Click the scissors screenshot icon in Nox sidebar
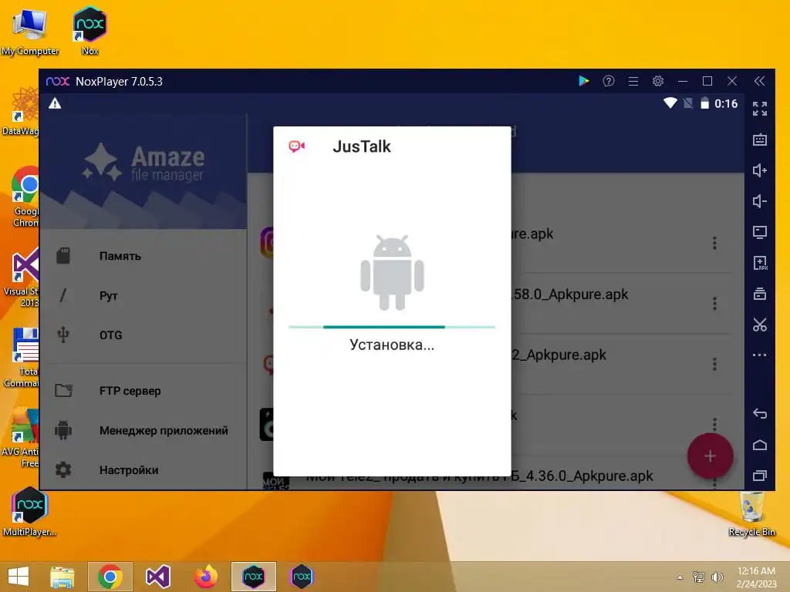Screen dimensions: 790x592 click(x=760, y=325)
